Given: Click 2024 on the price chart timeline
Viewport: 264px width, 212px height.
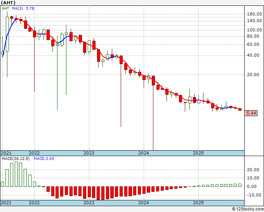Looking at the screenshot, I should (x=144, y=153).
